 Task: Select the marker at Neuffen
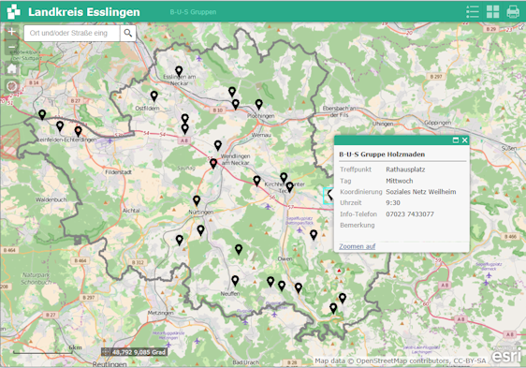click(235, 280)
